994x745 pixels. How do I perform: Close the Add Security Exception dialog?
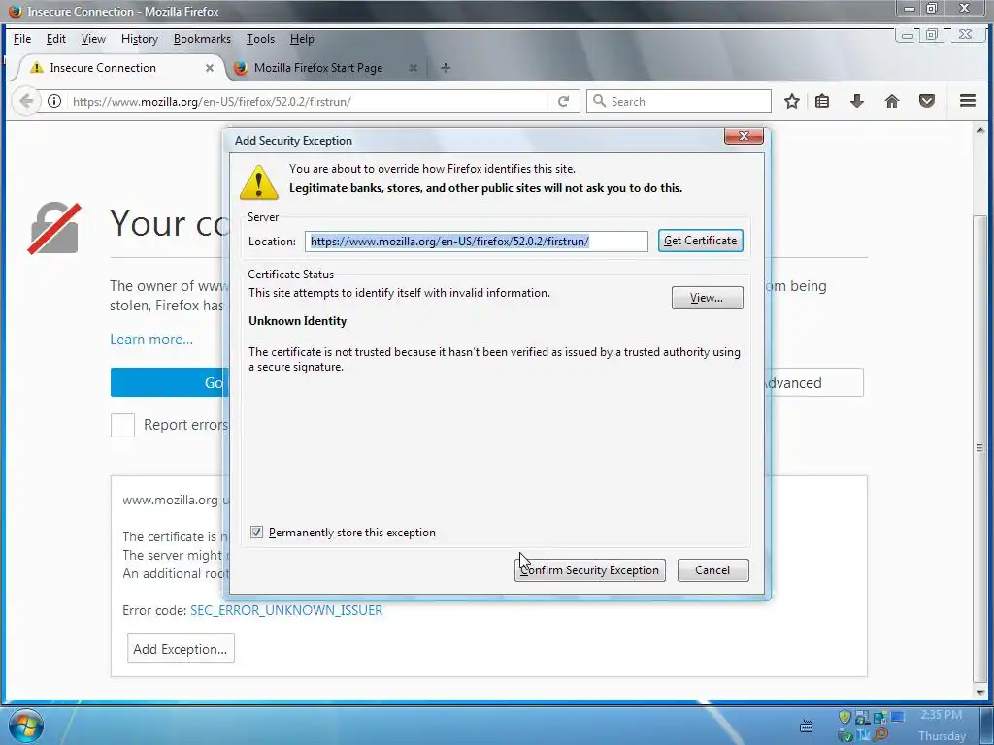pos(745,136)
